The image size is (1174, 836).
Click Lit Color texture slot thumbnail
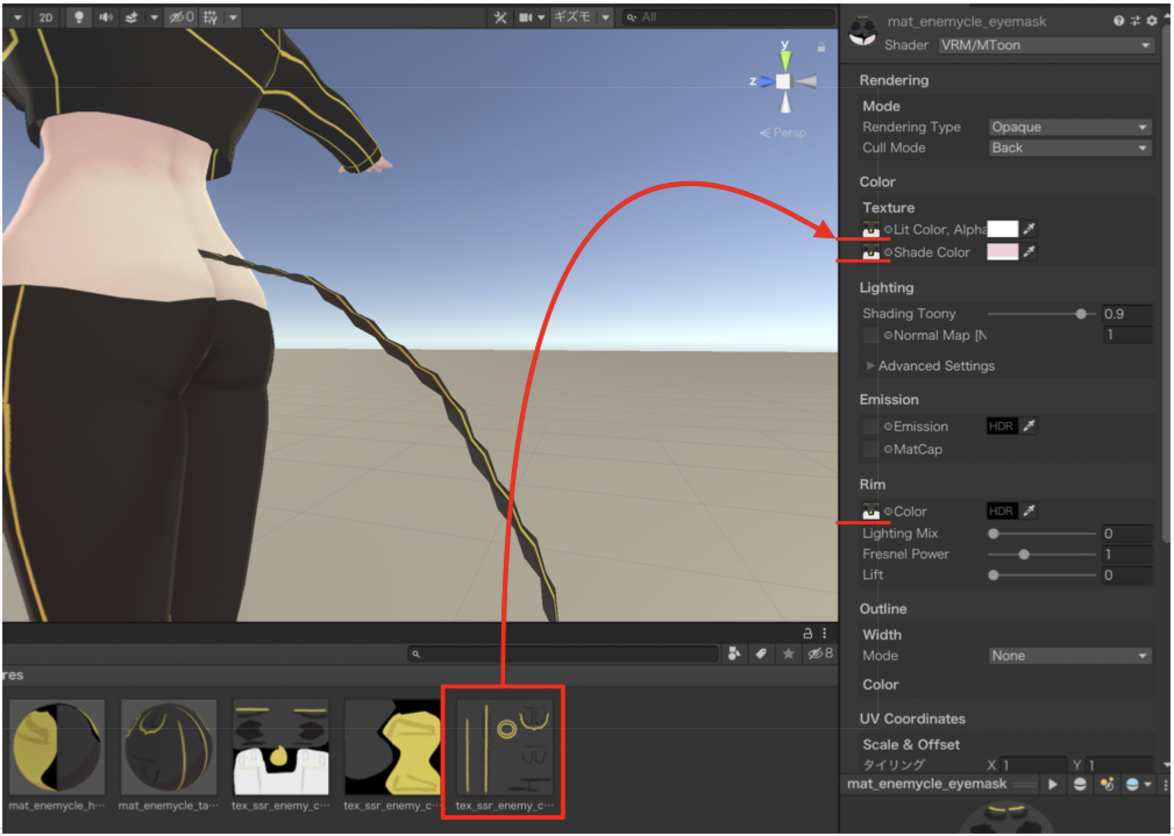point(870,229)
